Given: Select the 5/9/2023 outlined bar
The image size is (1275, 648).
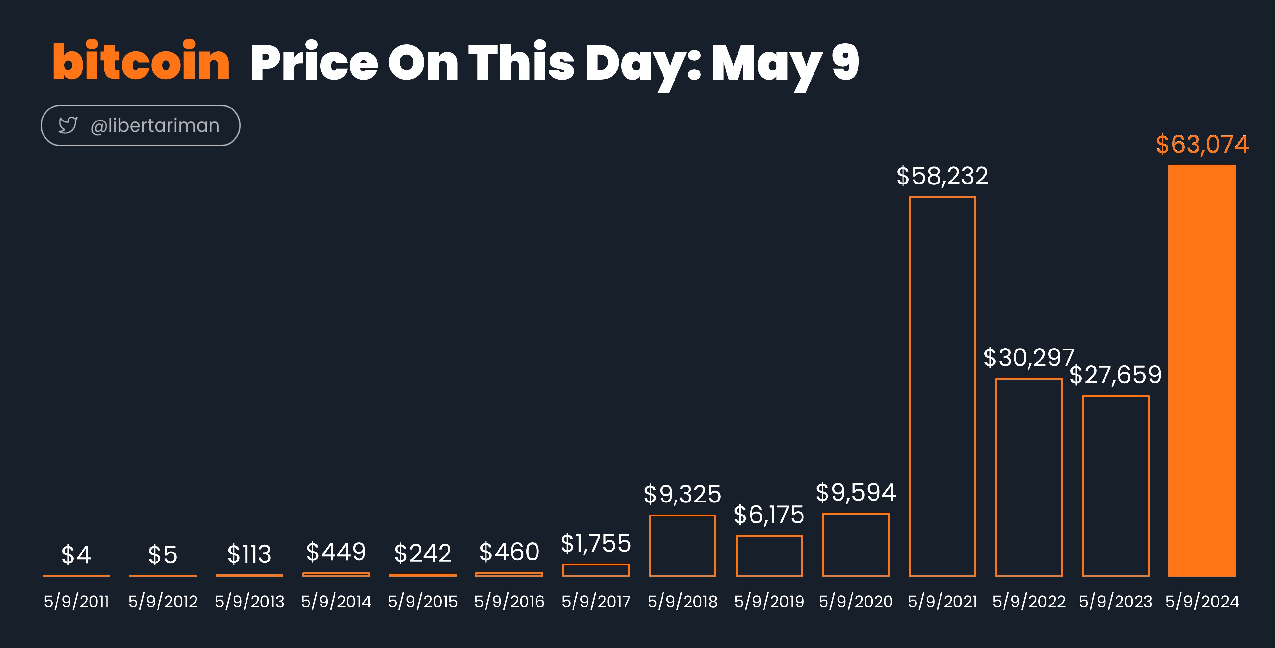Looking at the screenshot, I should tap(1116, 486).
